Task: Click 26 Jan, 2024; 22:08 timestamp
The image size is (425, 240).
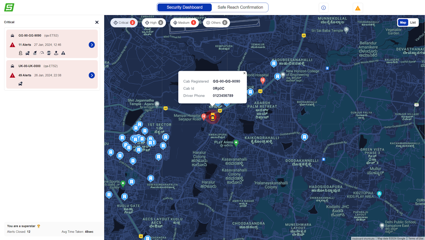Action: click(48, 75)
